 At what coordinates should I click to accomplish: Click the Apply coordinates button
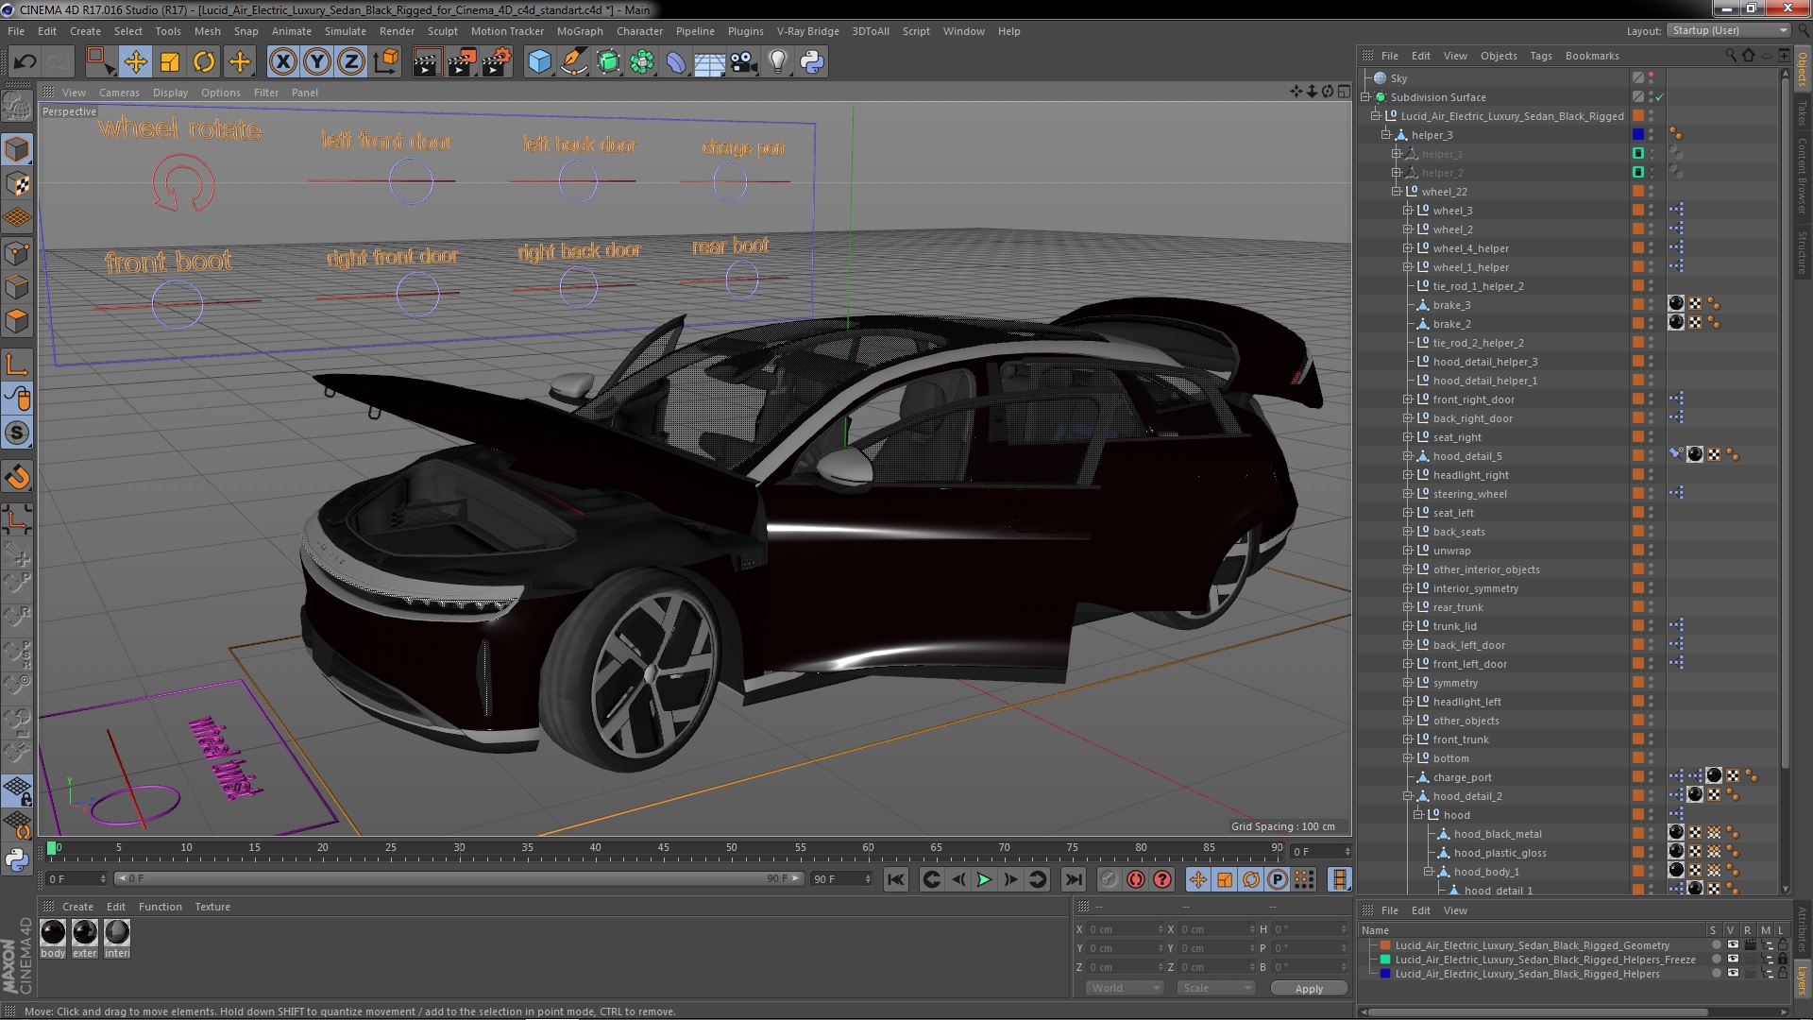pos(1308,988)
